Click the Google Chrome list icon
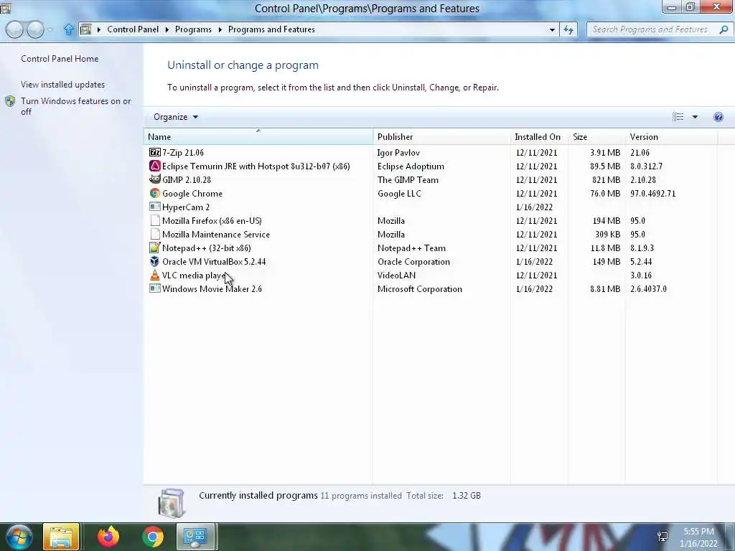735x551 pixels. click(x=155, y=193)
